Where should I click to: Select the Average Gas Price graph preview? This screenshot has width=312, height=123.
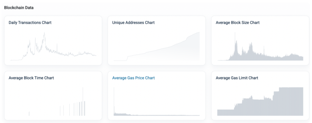tap(156, 102)
